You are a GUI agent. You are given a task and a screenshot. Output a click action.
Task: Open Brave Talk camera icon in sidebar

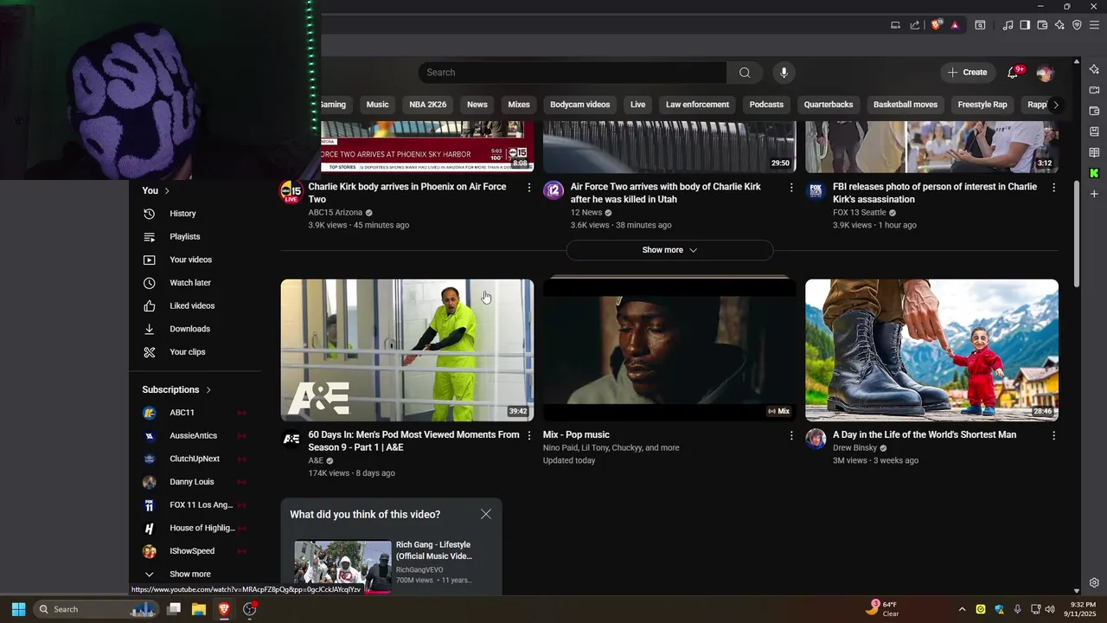pyautogui.click(x=1094, y=90)
